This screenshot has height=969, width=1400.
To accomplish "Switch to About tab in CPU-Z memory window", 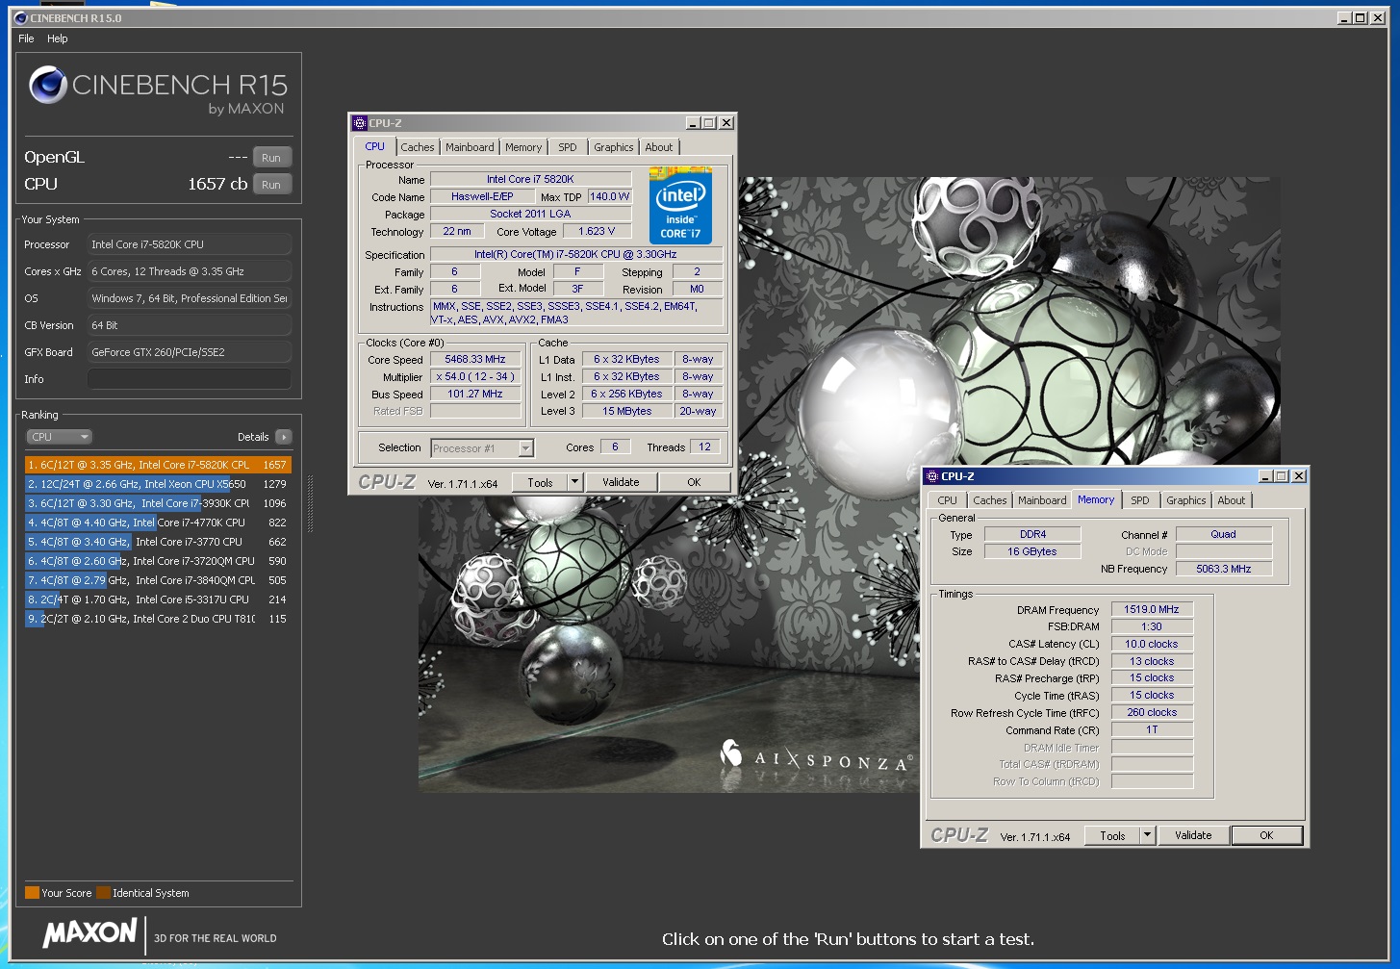I will click(x=1232, y=500).
